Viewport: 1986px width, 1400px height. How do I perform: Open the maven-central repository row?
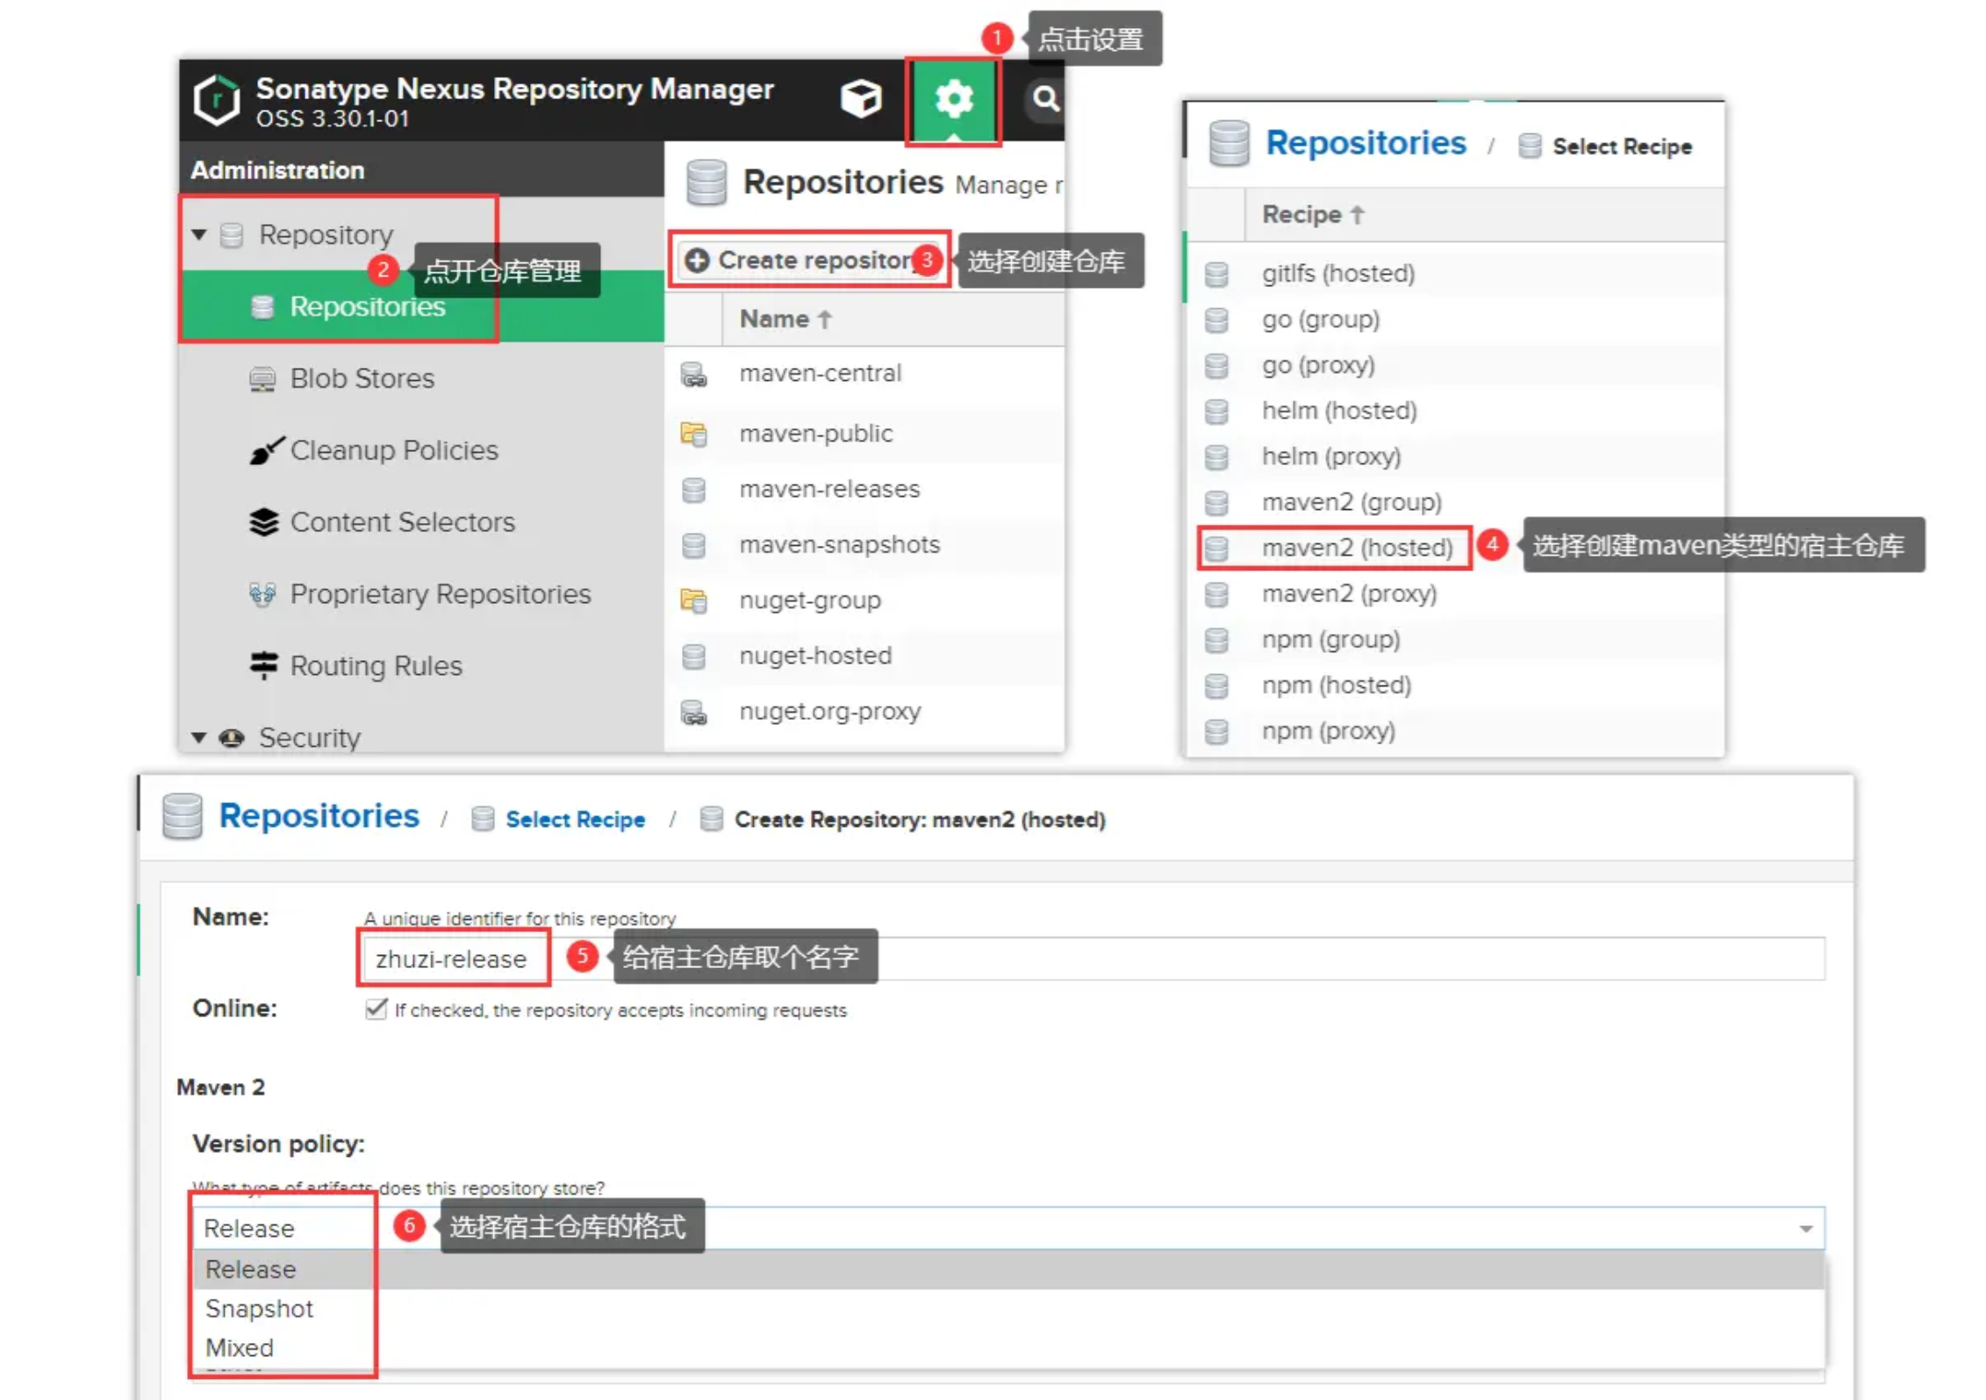864,374
